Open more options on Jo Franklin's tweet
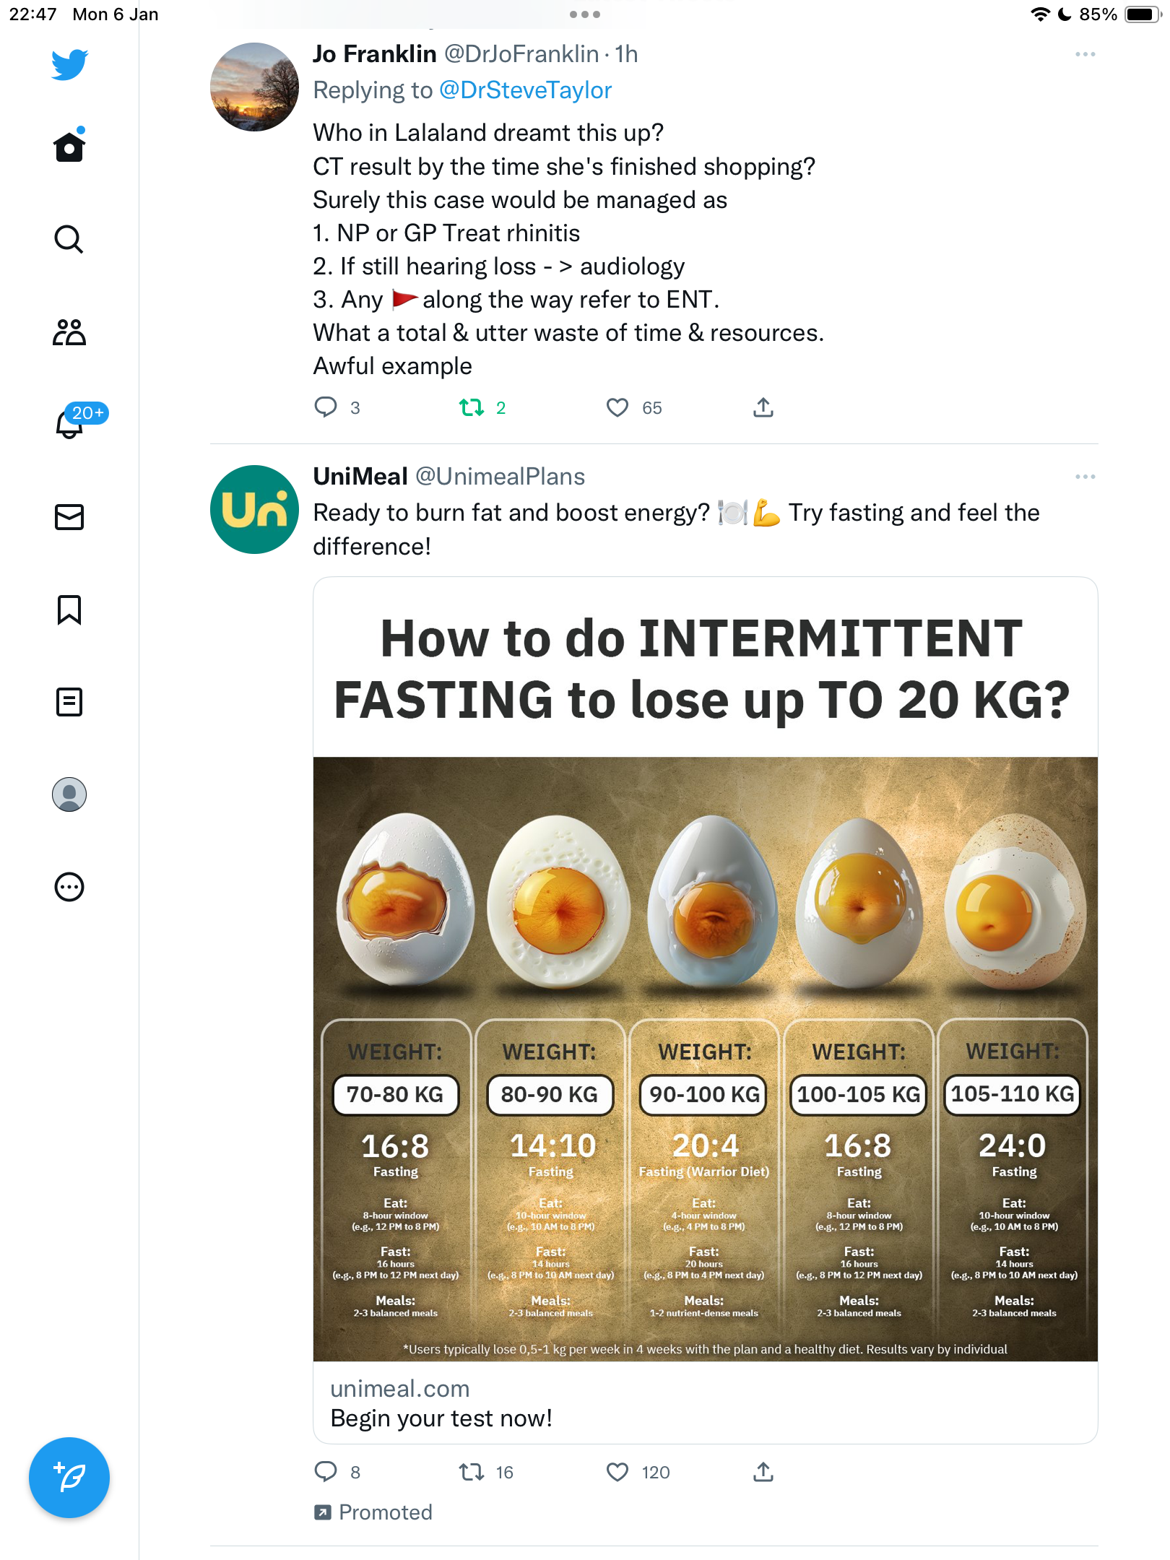 coord(1085,54)
